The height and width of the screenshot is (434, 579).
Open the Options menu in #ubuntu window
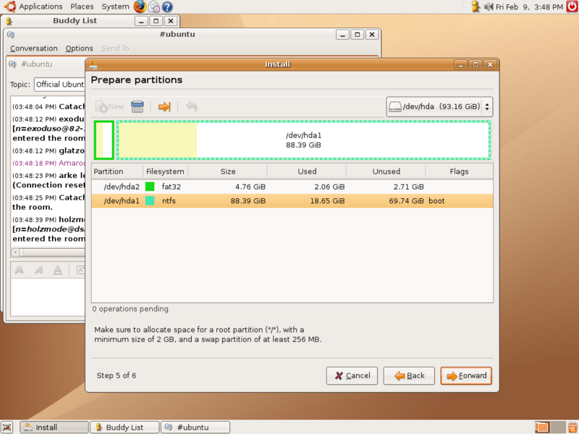(79, 48)
